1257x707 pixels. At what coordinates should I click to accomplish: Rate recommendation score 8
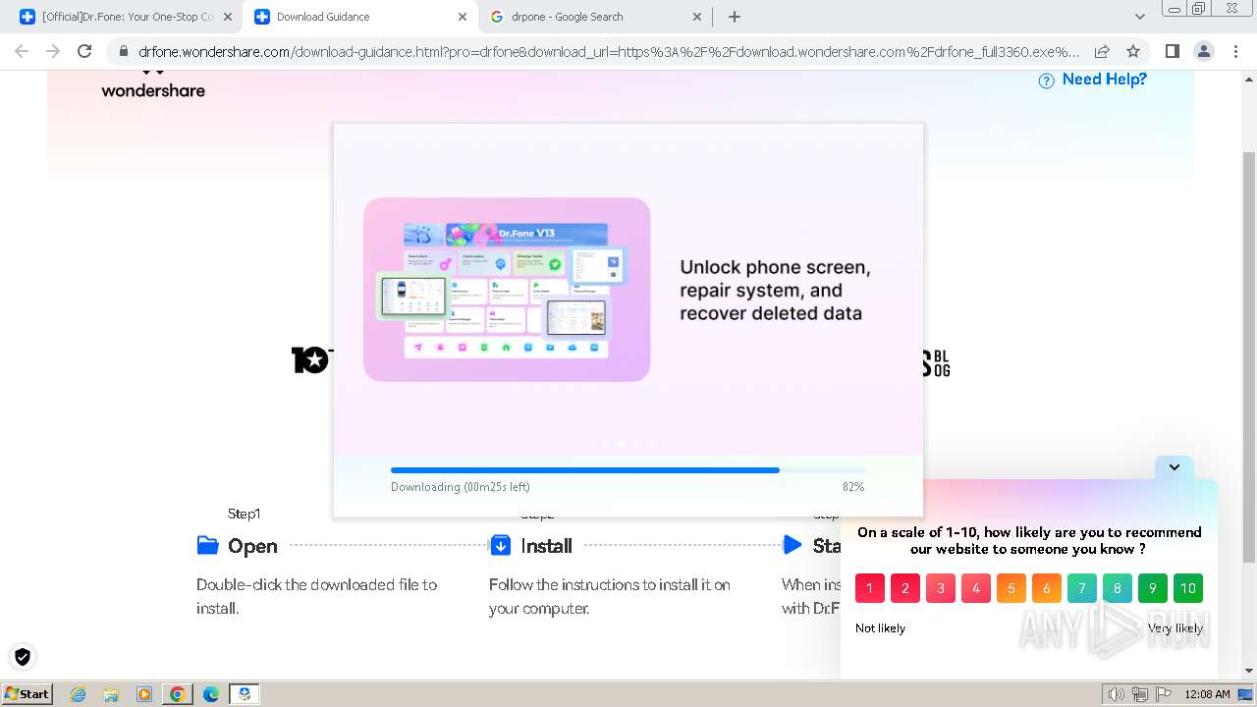(1118, 588)
